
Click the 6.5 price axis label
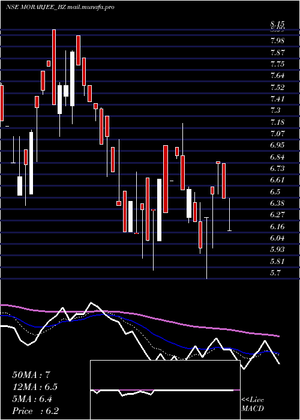click(x=275, y=192)
